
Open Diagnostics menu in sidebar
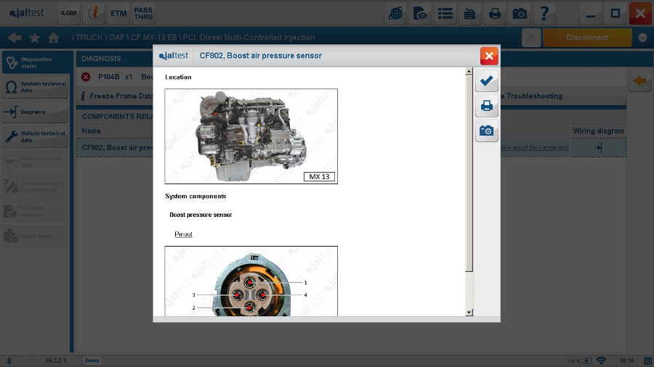point(36,62)
